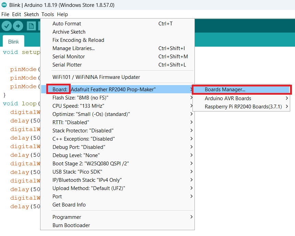The width and height of the screenshot is (295, 236).
Task: Open the File menu
Action: pos(5,14)
